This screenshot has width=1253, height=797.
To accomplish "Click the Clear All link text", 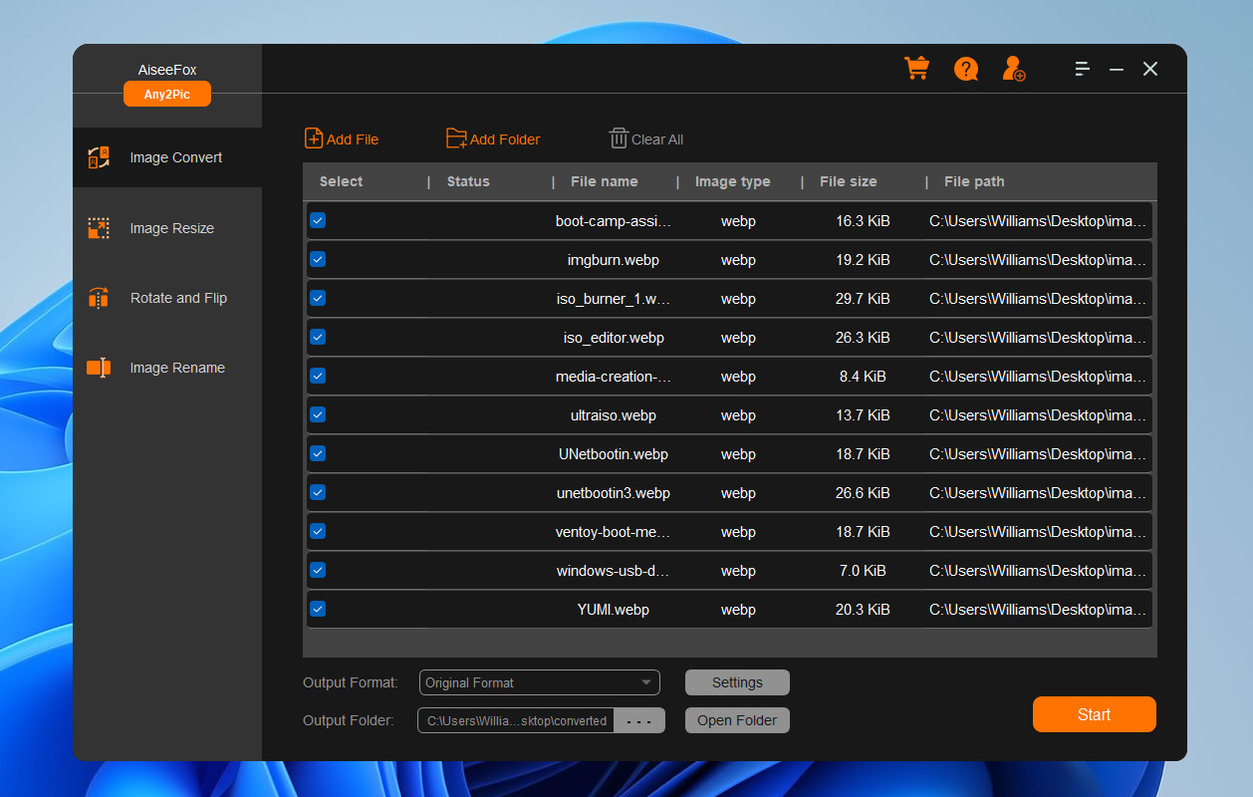I will click(x=657, y=139).
